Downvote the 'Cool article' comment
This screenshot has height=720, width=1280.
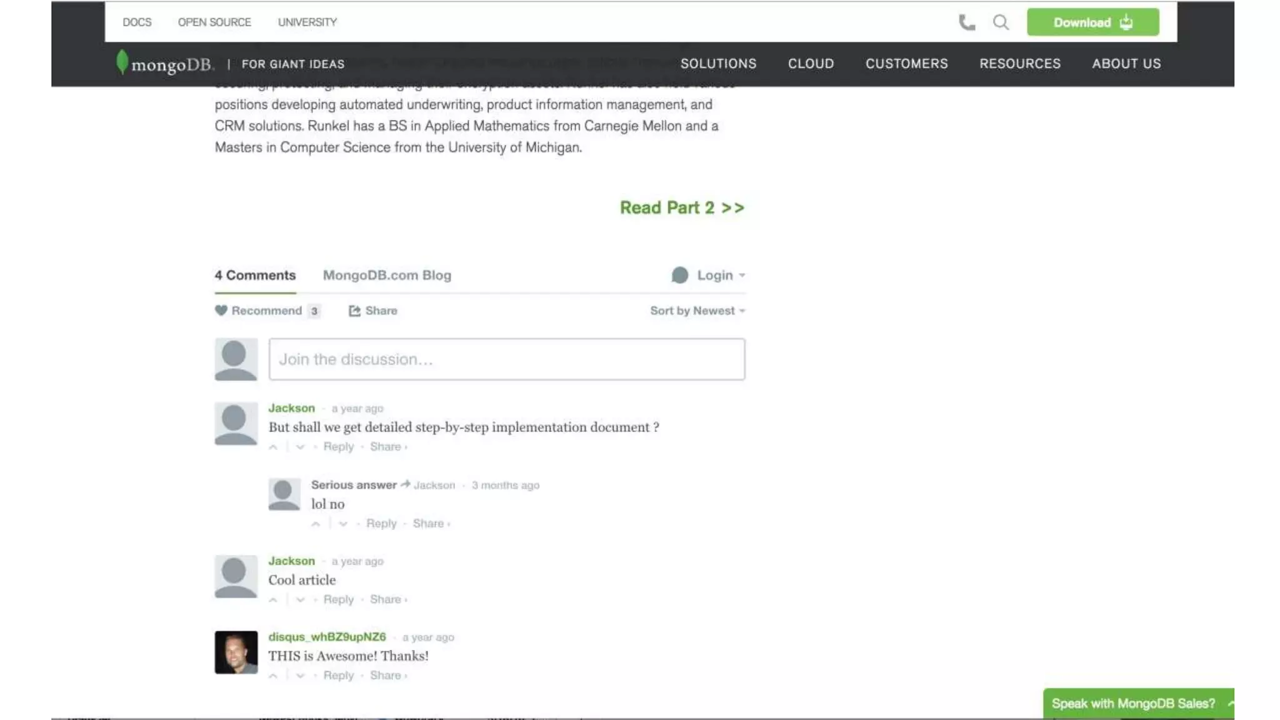pos(301,600)
